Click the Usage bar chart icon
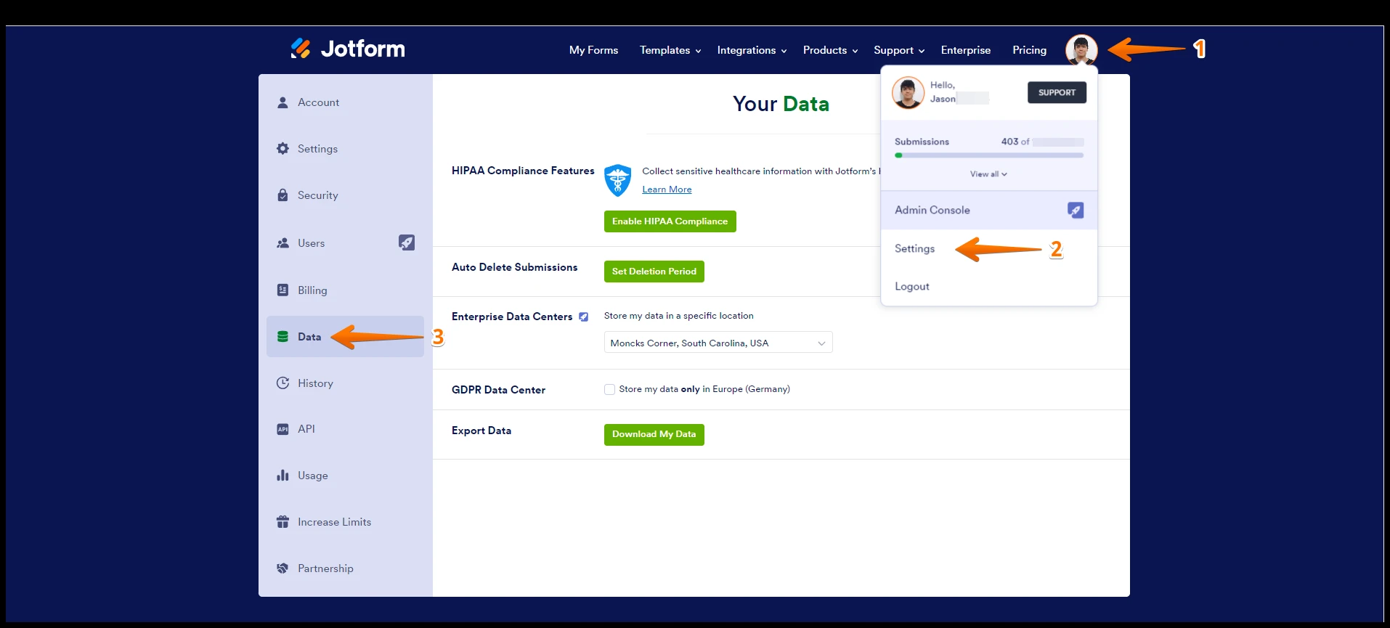Viewport: 1390px width, 628px height. pos(283,476)
